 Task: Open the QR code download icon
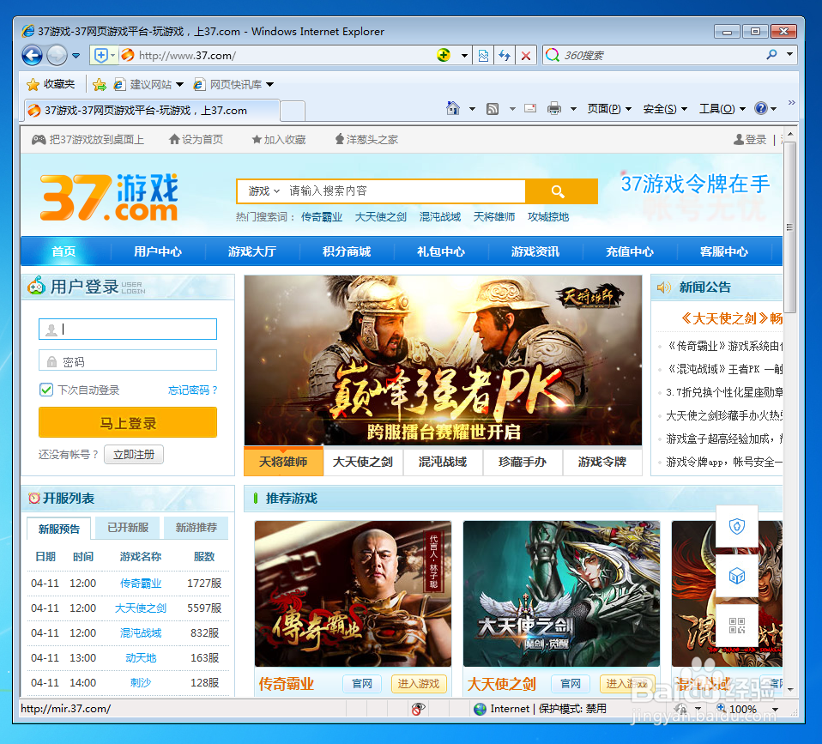click(738, 625)
